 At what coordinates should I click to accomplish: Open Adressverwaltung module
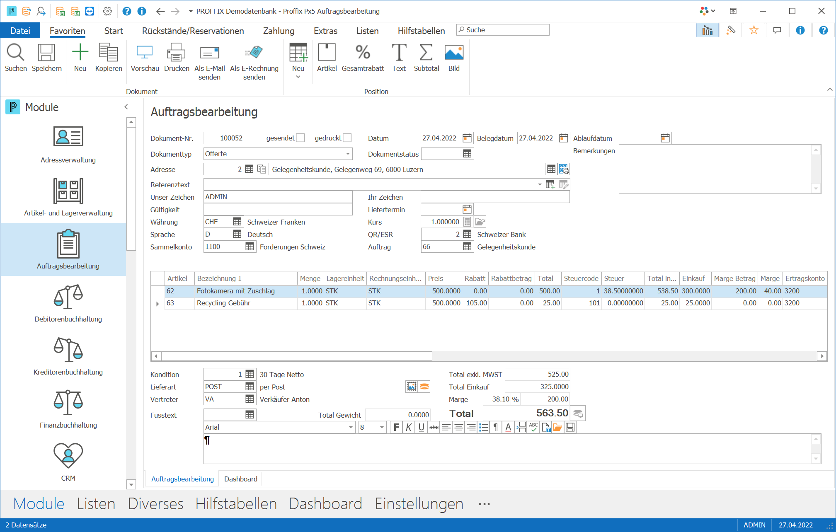[x=68, y=144]
